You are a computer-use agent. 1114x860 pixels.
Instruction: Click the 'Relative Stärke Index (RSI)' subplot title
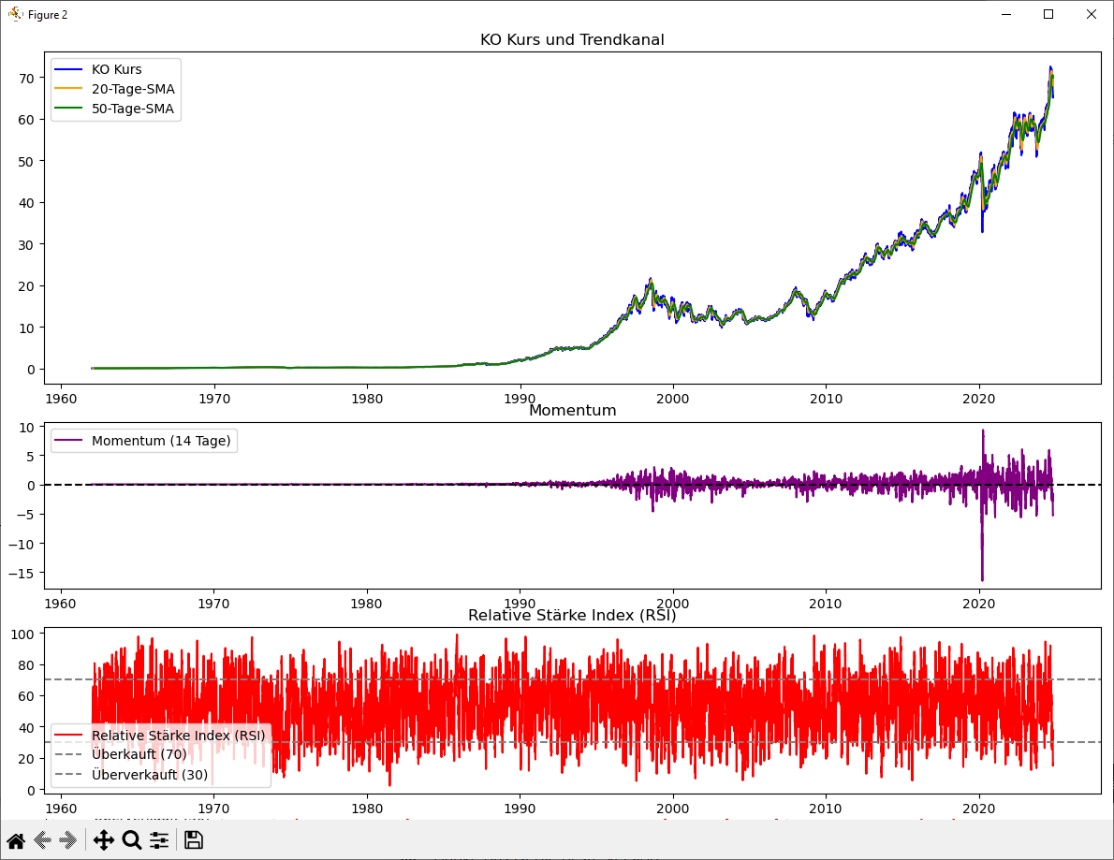572,616
